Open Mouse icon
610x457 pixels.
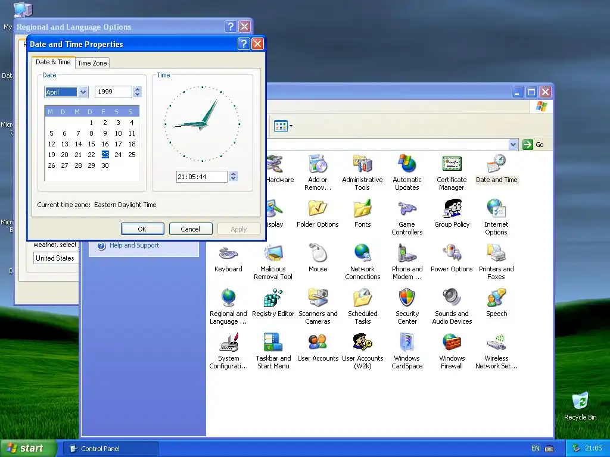coord(318,258)
